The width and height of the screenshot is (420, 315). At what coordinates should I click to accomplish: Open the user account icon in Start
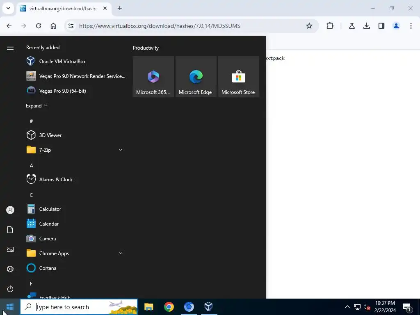pos(10,210)
